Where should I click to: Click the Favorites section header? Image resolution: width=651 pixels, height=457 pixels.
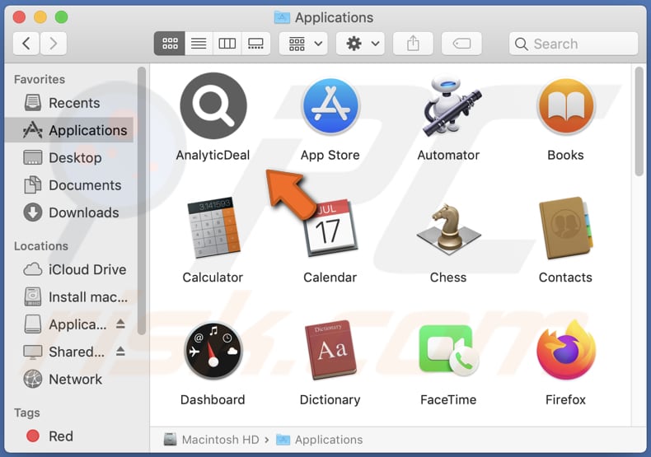40,79
